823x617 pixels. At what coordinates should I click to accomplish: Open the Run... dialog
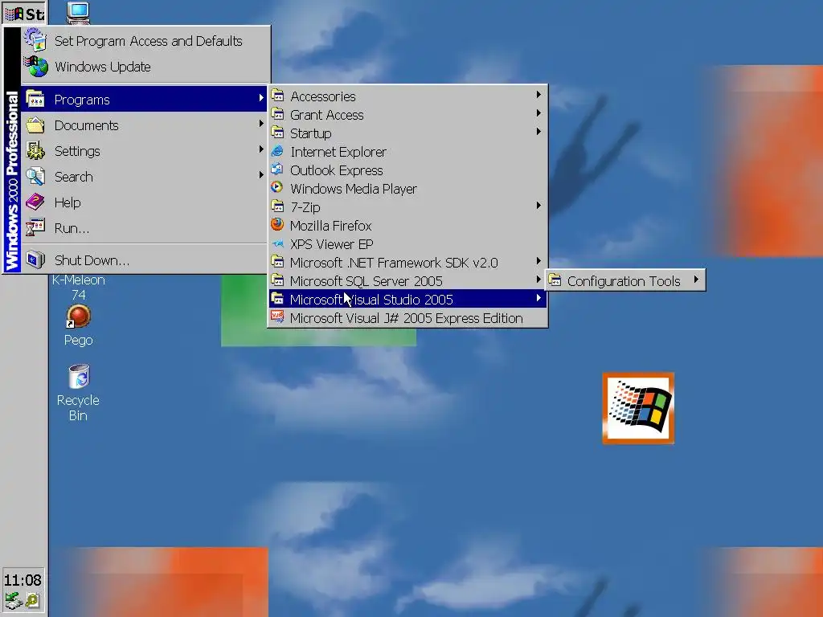(145, 227)
